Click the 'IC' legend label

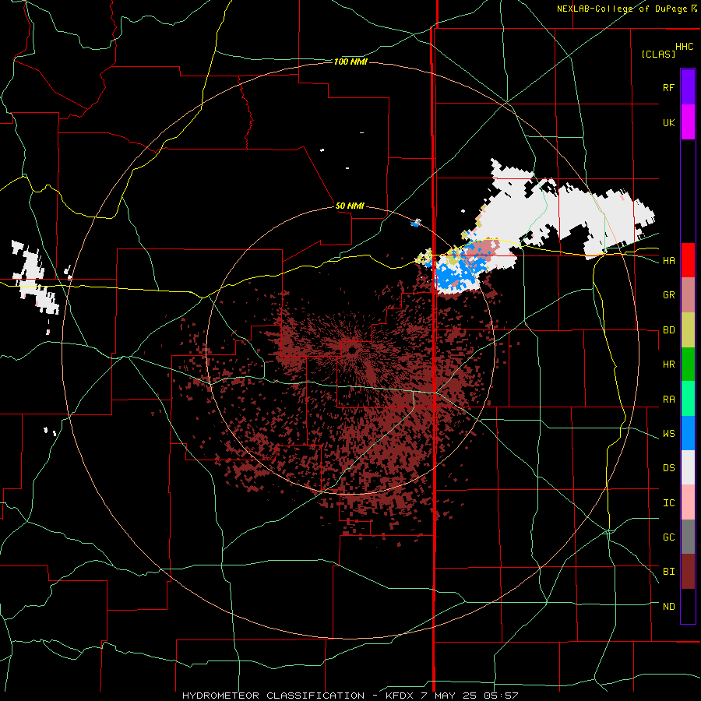[668, 503]
